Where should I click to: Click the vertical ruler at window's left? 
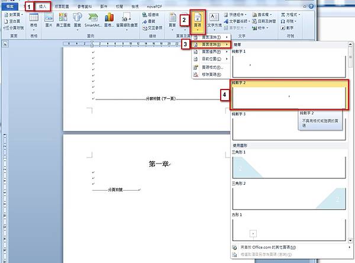pyautogui.click(x=5, y=197)
